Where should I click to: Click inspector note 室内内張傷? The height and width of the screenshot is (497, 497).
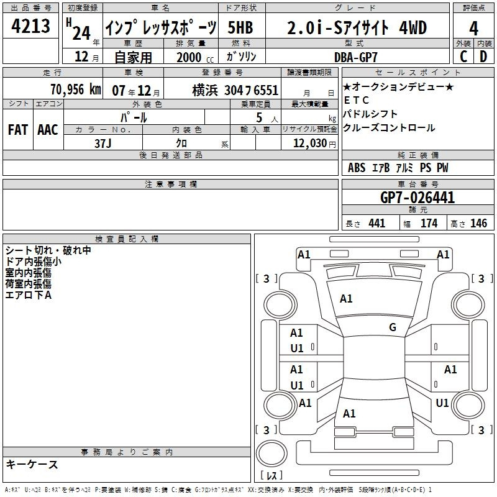pos(28,273)
